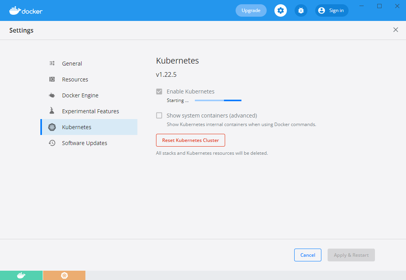406x280 pixels.
Task: Click the Resources disk icon
Action: [52, 79]
